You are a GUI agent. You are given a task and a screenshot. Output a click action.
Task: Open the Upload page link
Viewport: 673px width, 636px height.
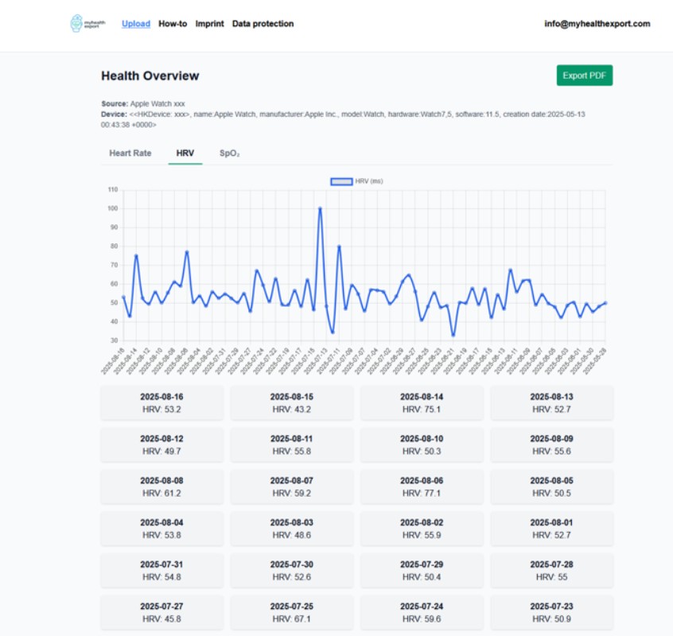pyautogui.click(x=136, y=24)
